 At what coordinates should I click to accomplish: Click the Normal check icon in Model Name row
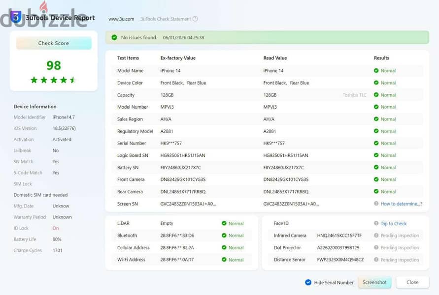tap(376, 71)
